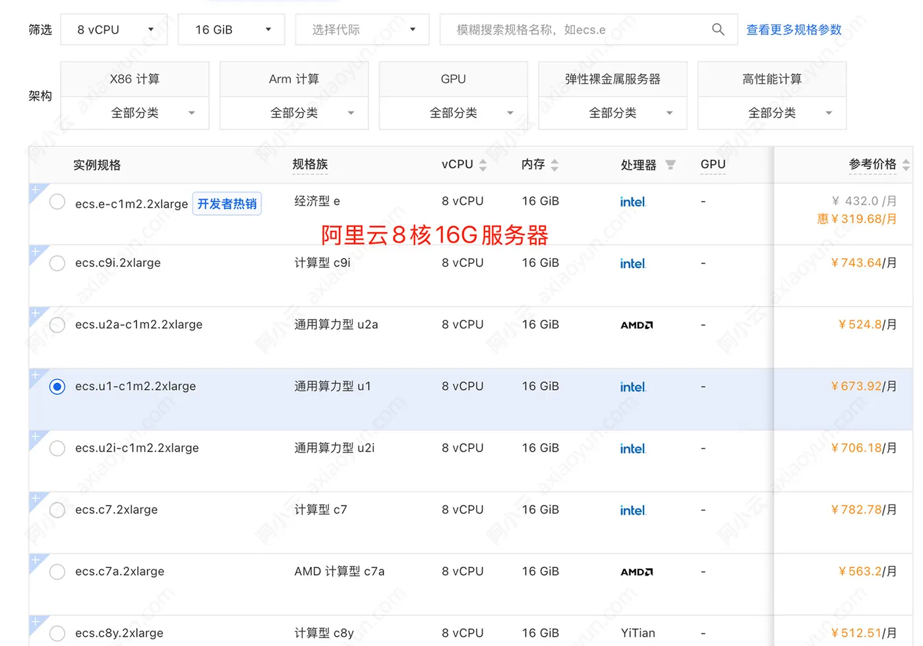923x646 pixels.
Task: Click the GPU column header
Action: [713, 164]
